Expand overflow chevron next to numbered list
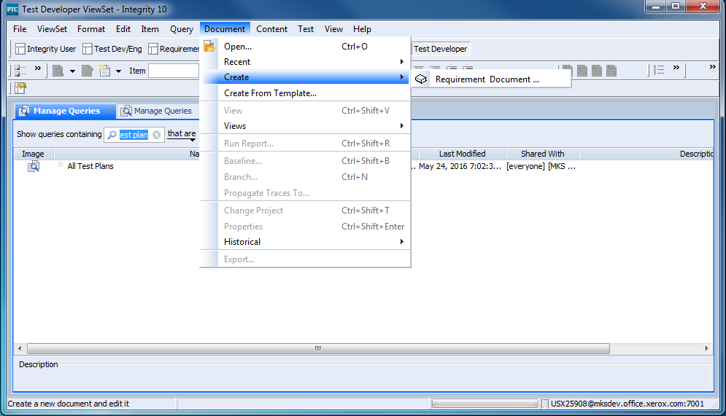 pyautogui.click(x=676, y=68)
